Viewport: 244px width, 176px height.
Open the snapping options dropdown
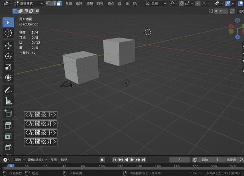pos(189,3)
